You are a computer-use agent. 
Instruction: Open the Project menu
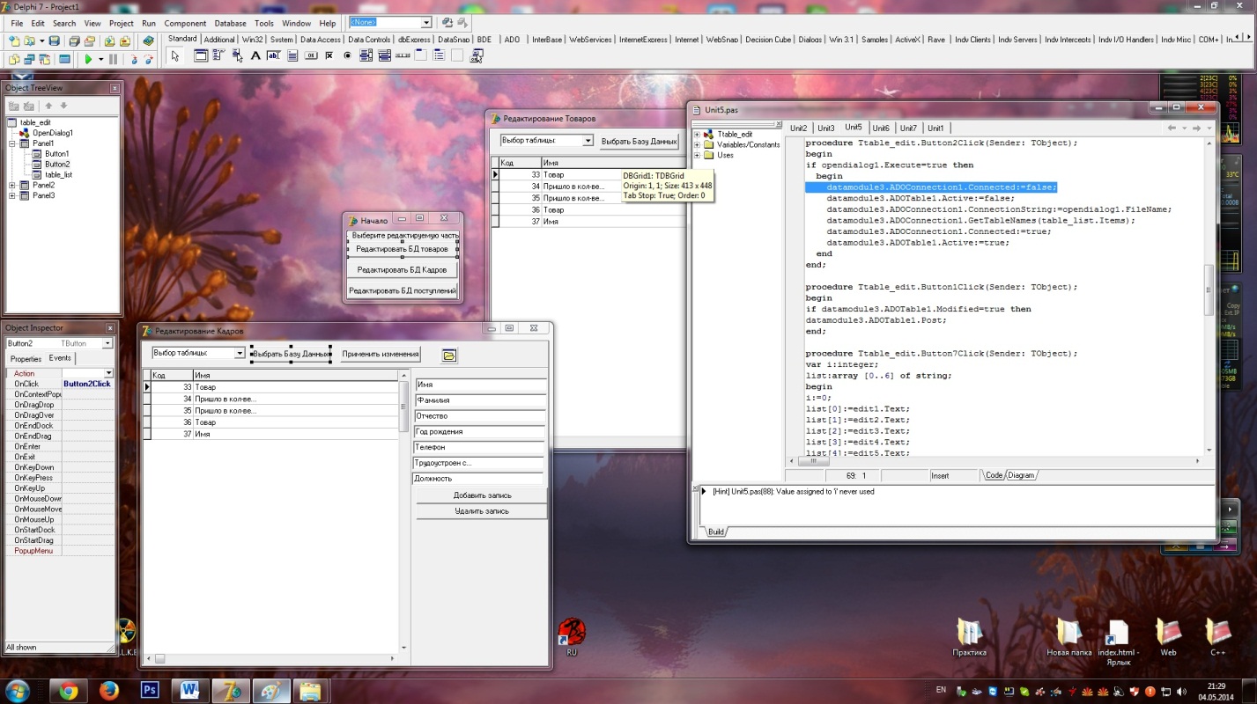122,23
